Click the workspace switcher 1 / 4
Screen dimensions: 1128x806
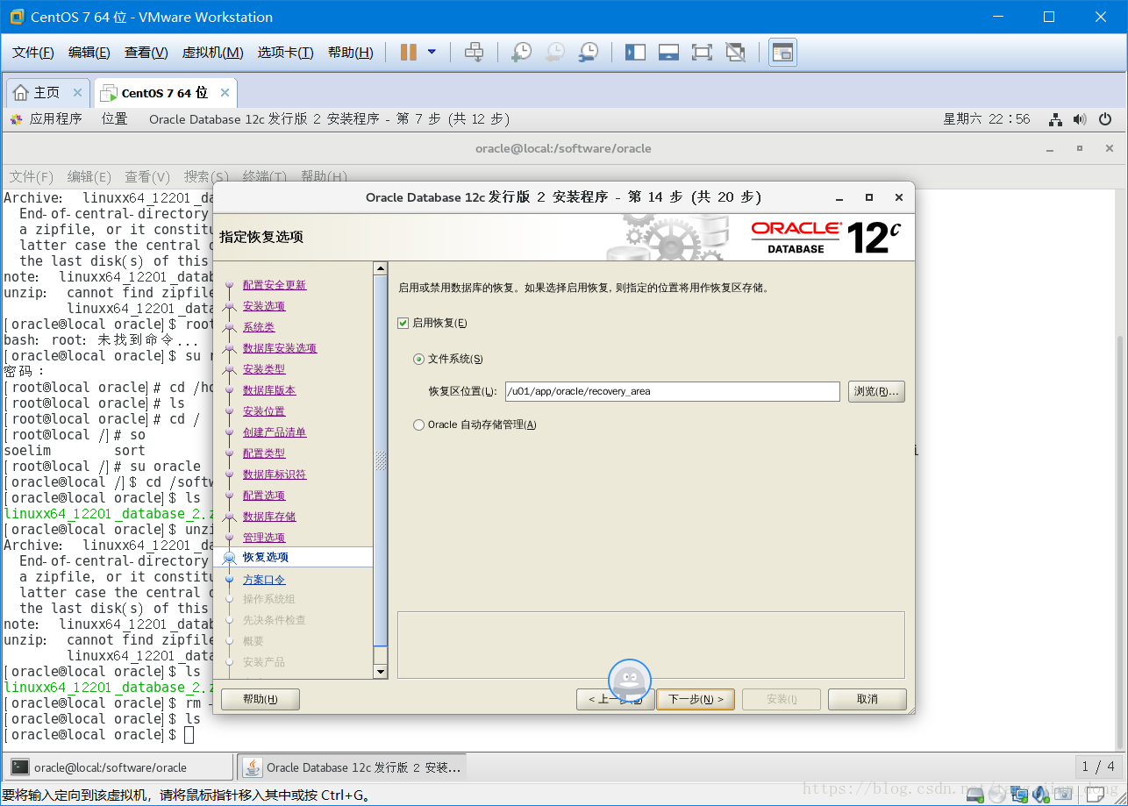[1098, 767]
